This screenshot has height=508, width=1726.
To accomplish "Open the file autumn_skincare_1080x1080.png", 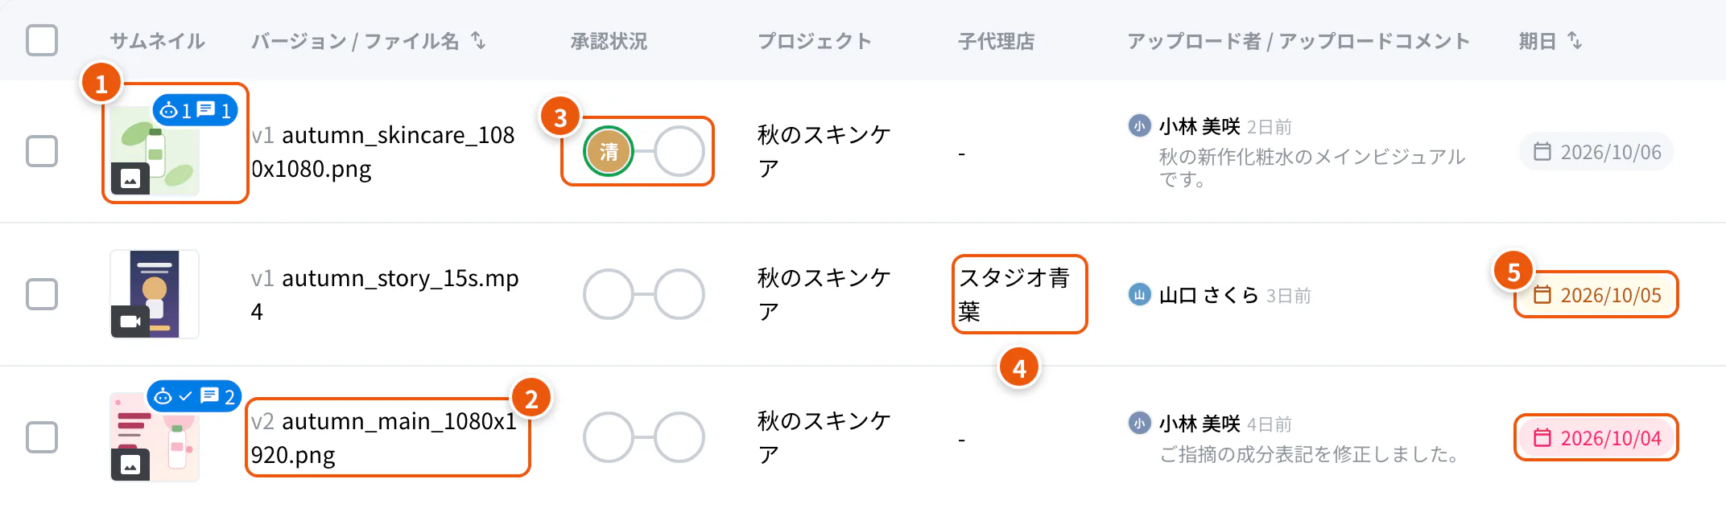I will (x=384, y=152).
